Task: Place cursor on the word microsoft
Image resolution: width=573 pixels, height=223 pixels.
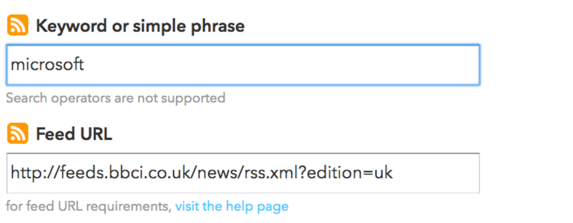Action: point(47,64)
